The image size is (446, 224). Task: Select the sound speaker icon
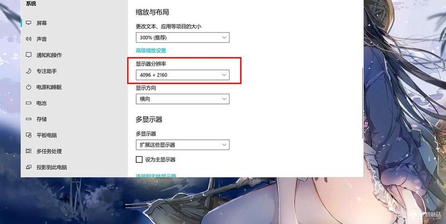(28, 39)
